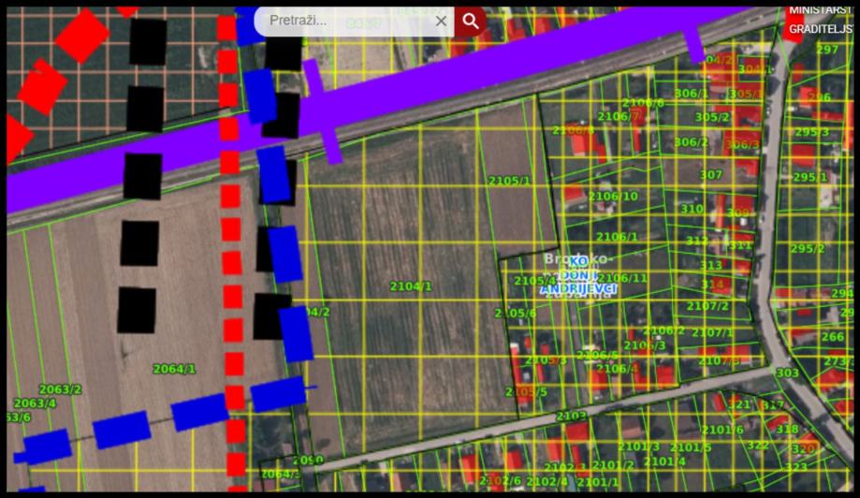
Task: Select parcel label 295/3
Action: coord(812,132)
